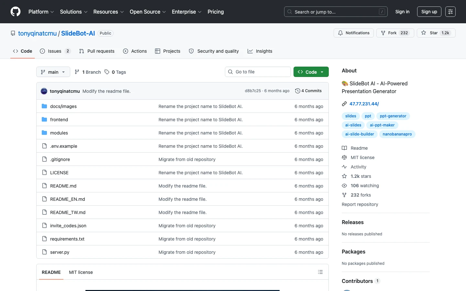
Task: Focus the Search or jump to field
Action: tap(336, 12)
